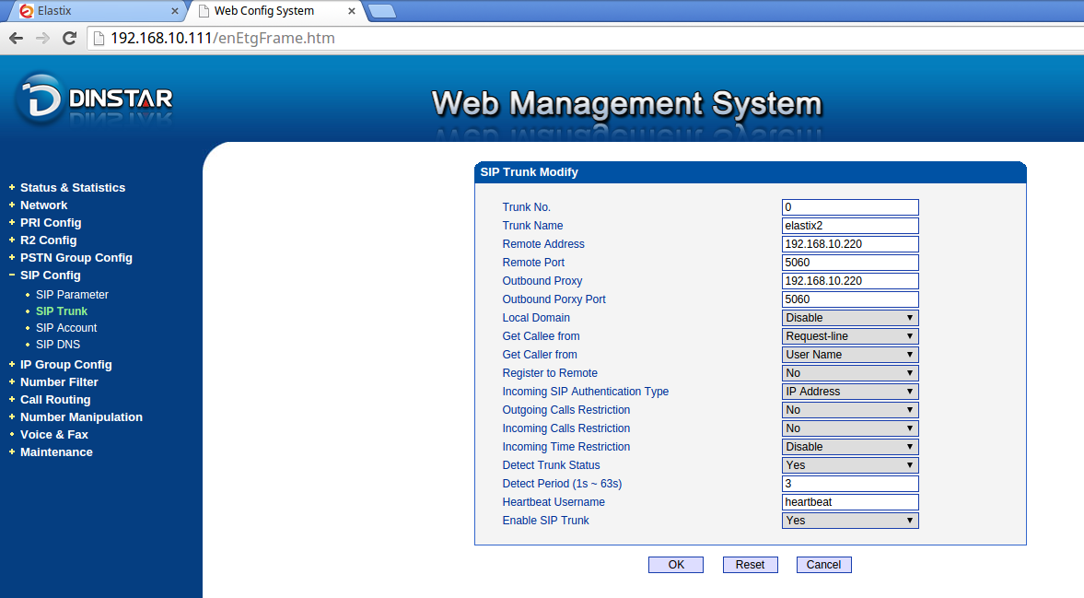Image resolution: width=1084 pixels, height=598 pixels.
Task: Click the Trunk Name input field
Action: pyautogui.click(x=850, y=226)
